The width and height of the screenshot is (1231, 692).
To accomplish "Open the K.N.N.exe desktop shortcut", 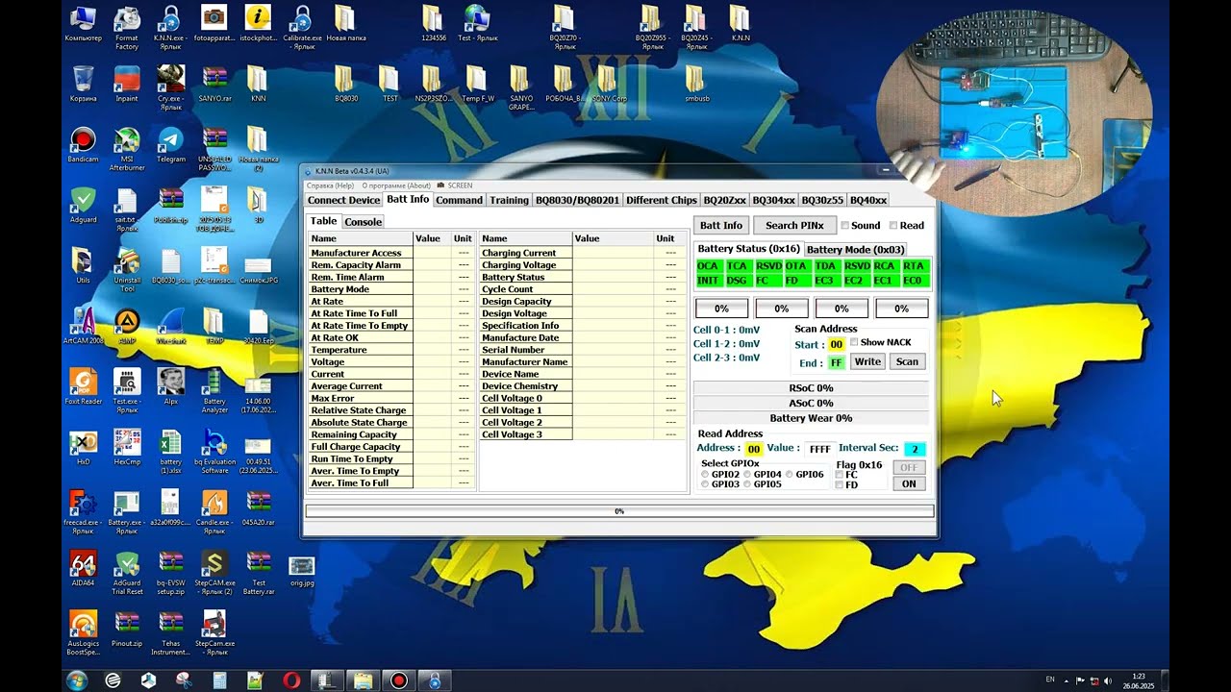I will click(170, 28).
